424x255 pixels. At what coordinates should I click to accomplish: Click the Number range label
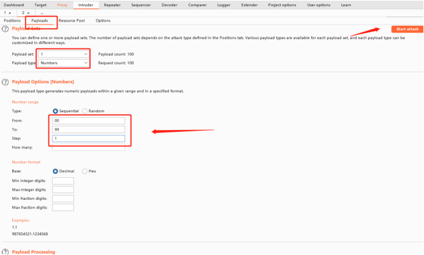tap(25, 102)
